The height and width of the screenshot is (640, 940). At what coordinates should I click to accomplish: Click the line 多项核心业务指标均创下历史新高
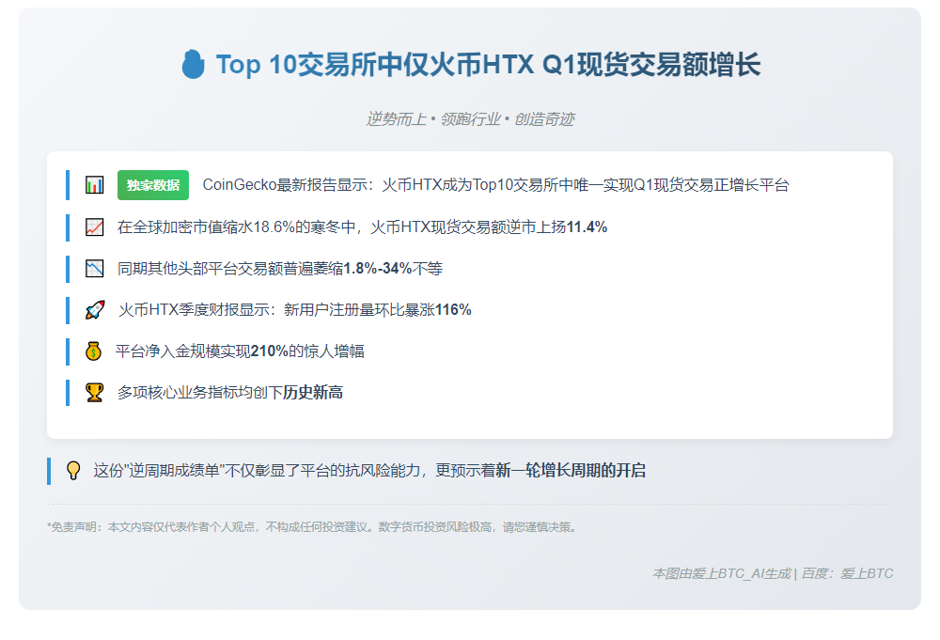[x=230, y=393]
